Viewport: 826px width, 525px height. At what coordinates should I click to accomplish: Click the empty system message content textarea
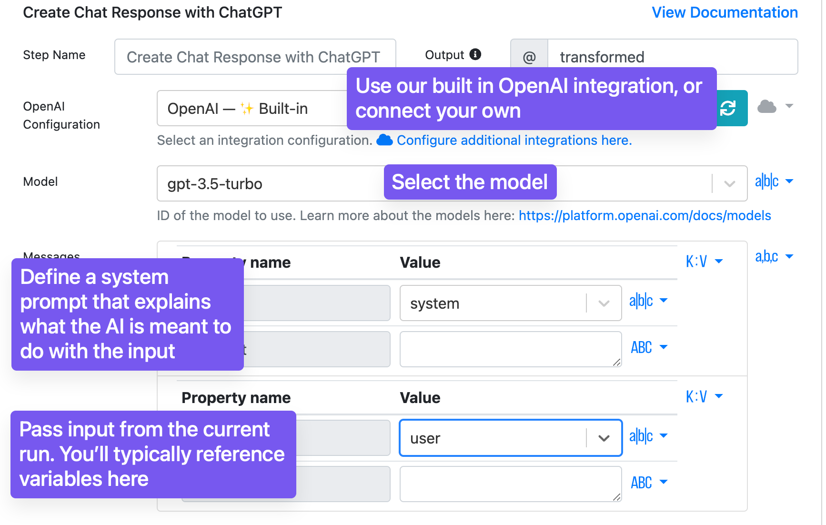click(x=510, y=349)
